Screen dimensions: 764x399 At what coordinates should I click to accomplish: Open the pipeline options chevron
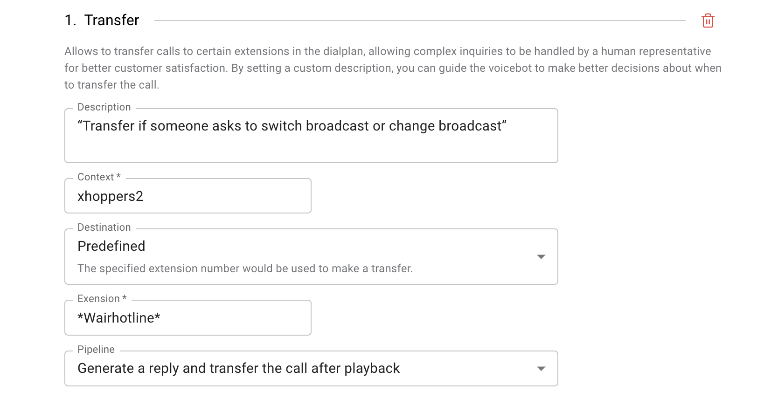click(541, 368)
